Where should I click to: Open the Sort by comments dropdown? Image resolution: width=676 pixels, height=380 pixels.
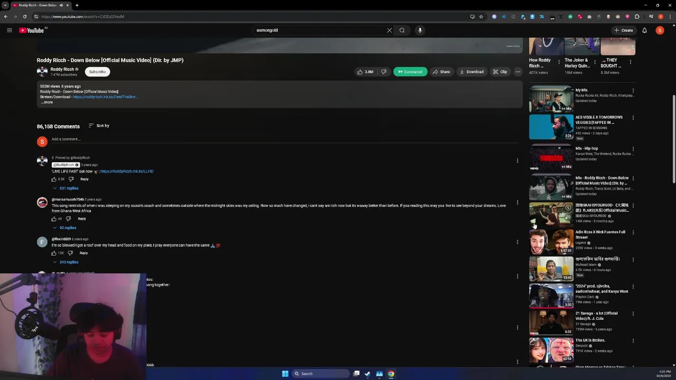pos(99,126)
